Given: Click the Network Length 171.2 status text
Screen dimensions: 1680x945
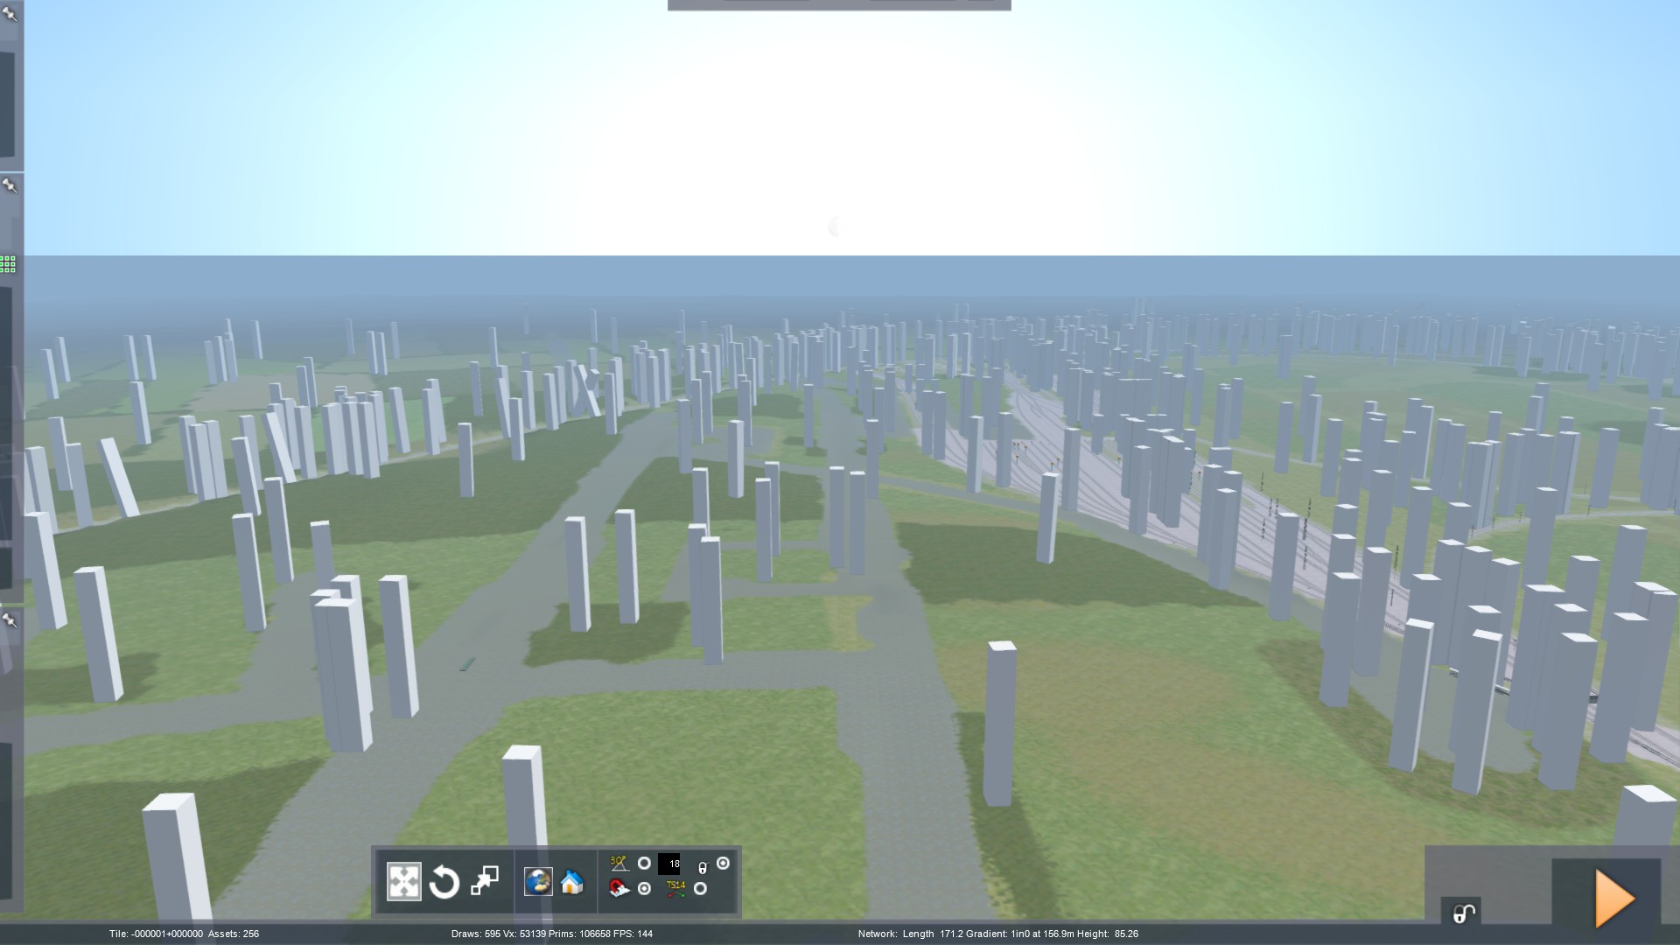Looking at the screenshot, I should pyautogui.click(x=910, y=934).
